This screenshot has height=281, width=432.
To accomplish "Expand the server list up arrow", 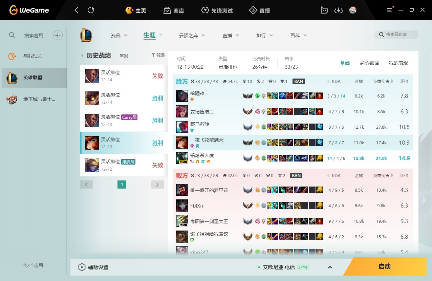I will [x=330, y=267].
